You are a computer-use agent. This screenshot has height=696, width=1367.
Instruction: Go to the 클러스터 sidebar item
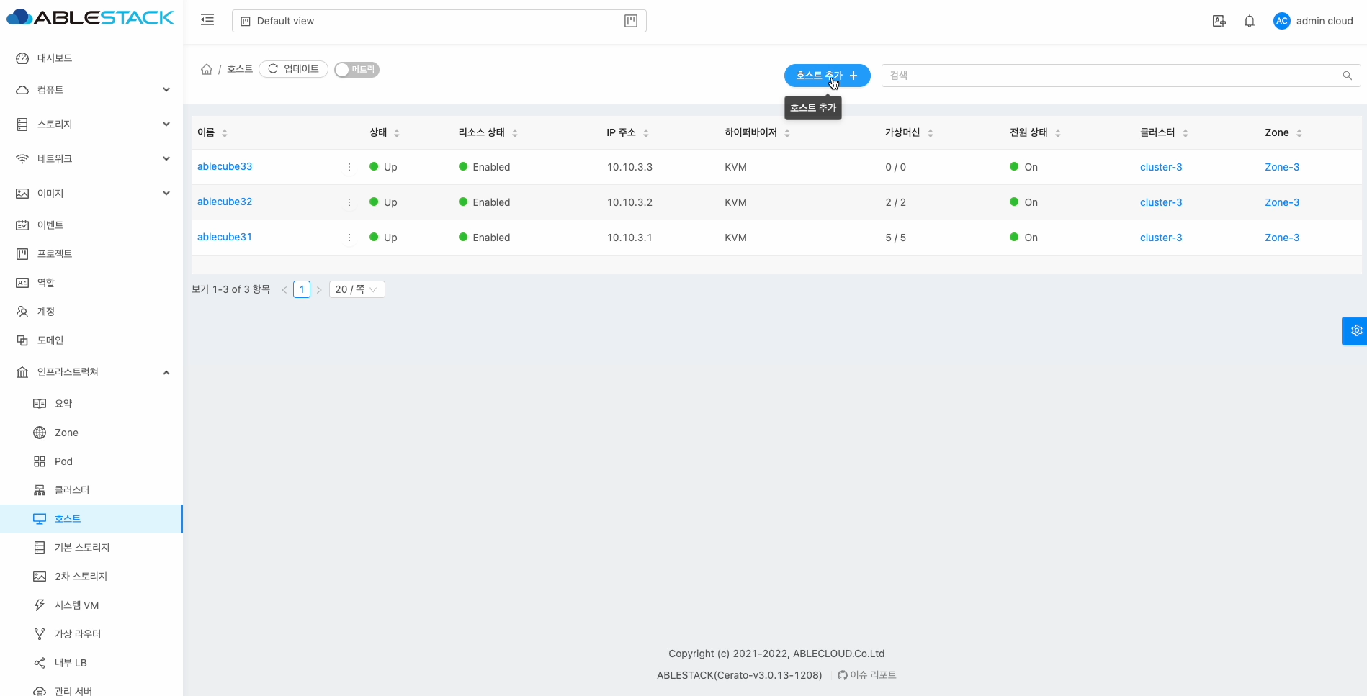pos(72,490)
